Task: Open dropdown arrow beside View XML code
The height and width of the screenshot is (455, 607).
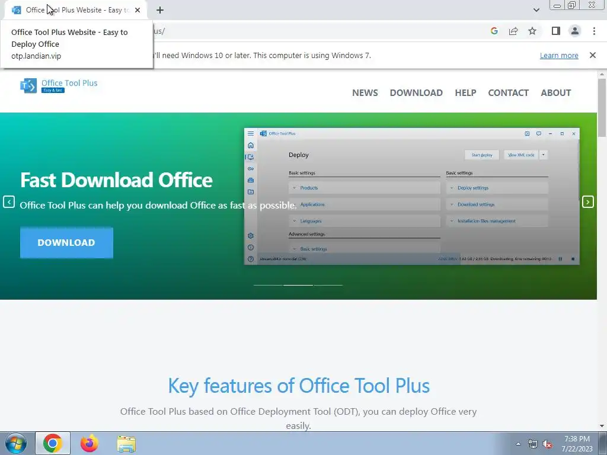Action: click(x=543, y=155)
